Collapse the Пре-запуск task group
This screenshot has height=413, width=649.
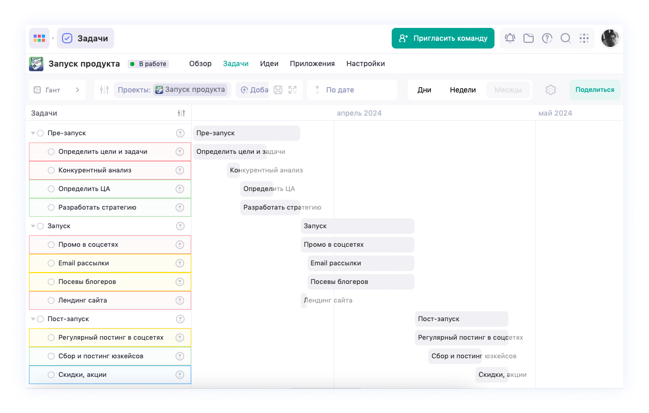click(x=33, y=133)
